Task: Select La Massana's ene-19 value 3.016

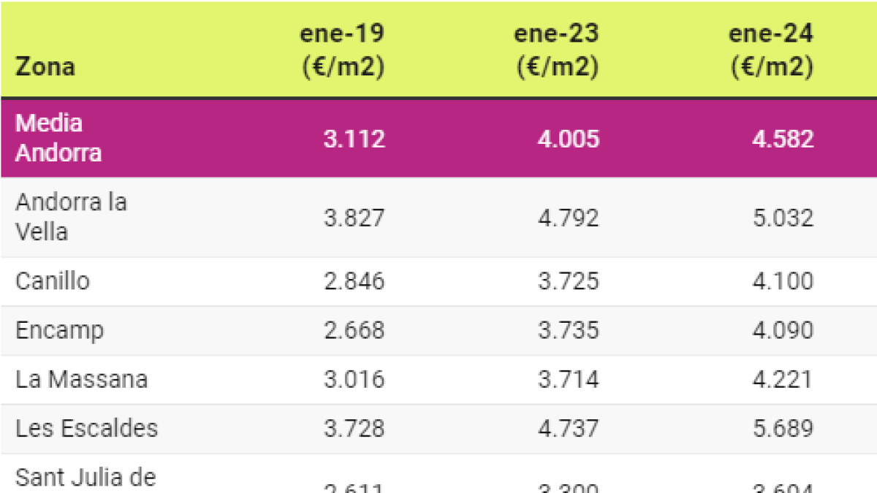Action: coord(354,380)
